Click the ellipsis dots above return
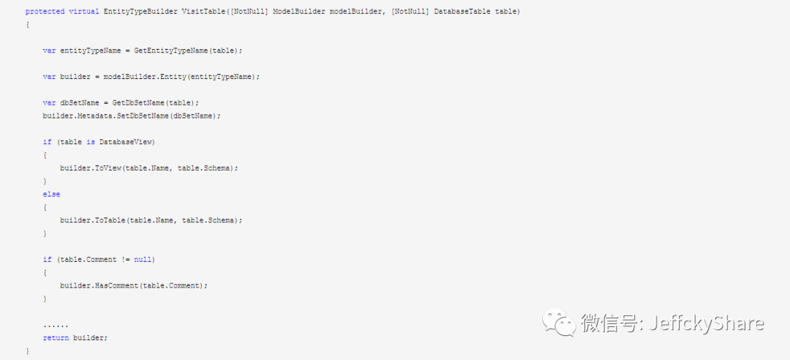Viewport: 790px width, 360px height. pyautogui.click(x=56, y=326)
